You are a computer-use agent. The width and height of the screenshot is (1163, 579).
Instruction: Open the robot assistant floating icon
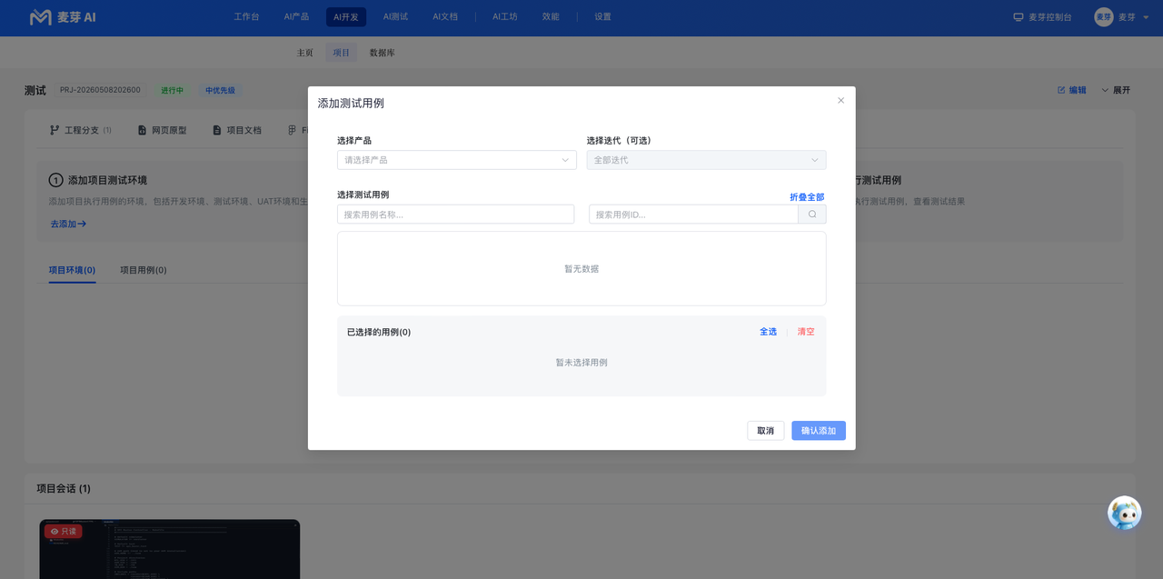(x=1125, y=514)
